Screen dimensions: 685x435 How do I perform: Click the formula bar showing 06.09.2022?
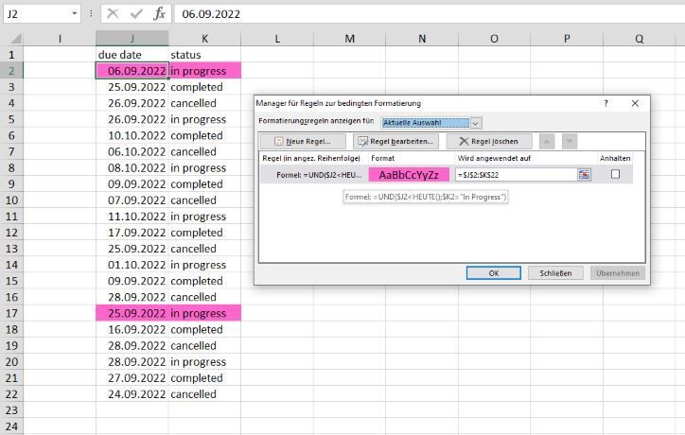[430, 14]
